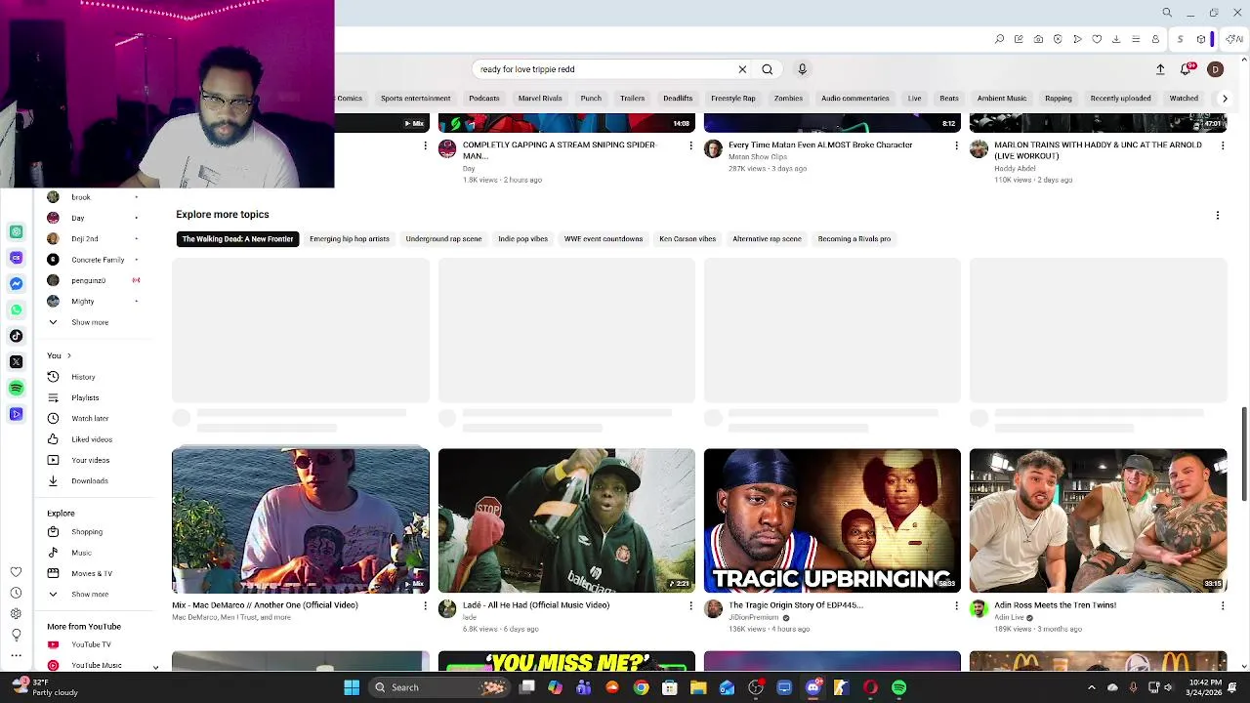Viewport: 1250px width, 703px height.
Task: Select the Emerging hip hop artists topic
Action: [350, 239]
